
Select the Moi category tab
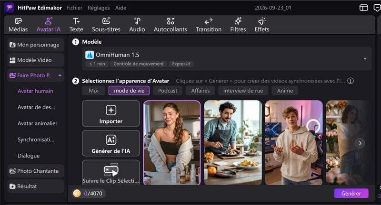click(93, 91)
